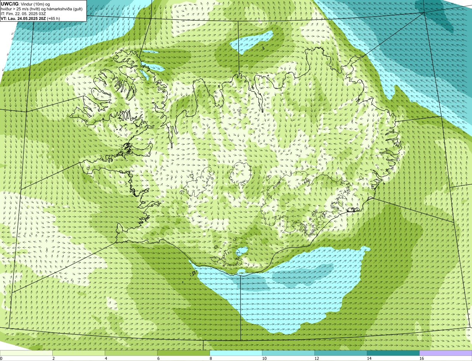Click the '6' label on the color scale
Screen dimensions: 472x361
[158, 358]
